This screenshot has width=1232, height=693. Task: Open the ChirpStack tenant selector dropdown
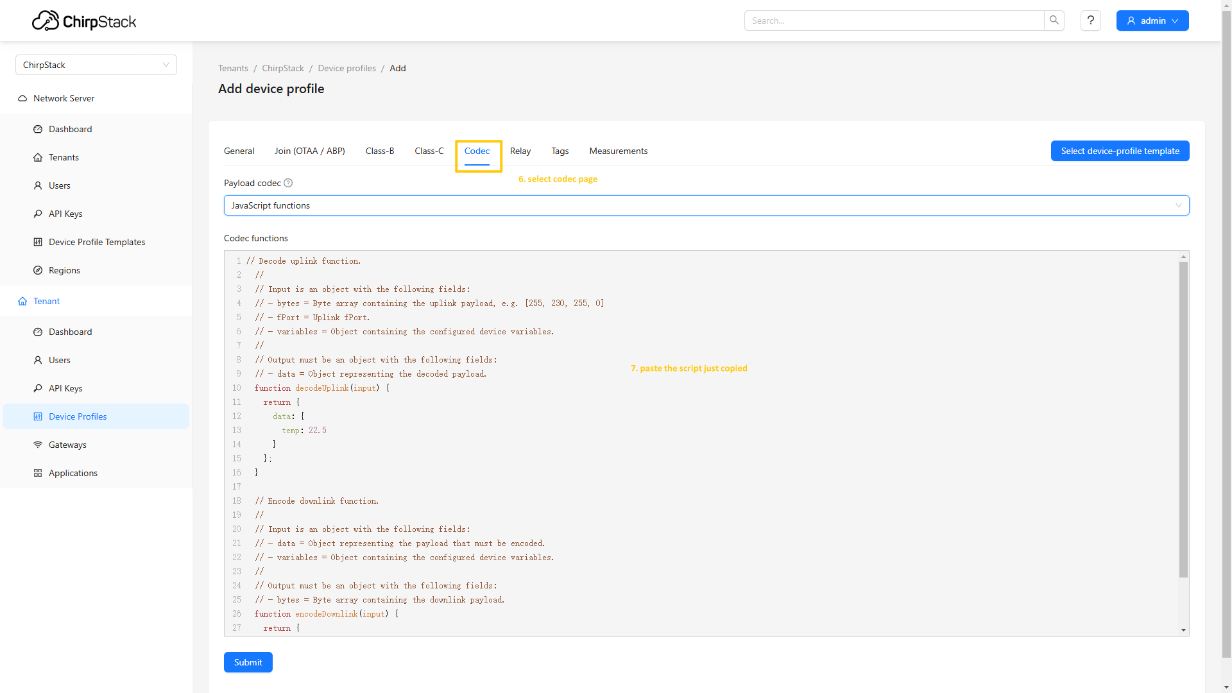click(96, 65)
